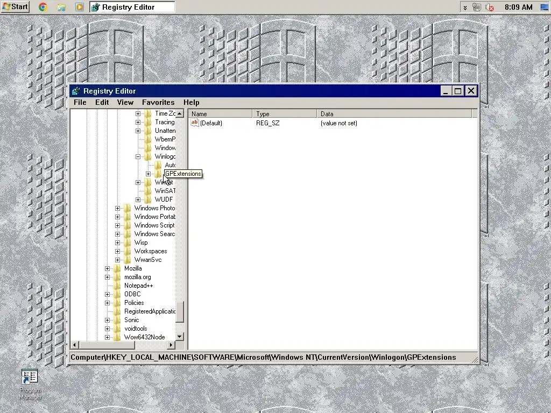Select the Wow6432Node folder icon
This screenshot has width=551, height=413.
(x=117, y=337)
